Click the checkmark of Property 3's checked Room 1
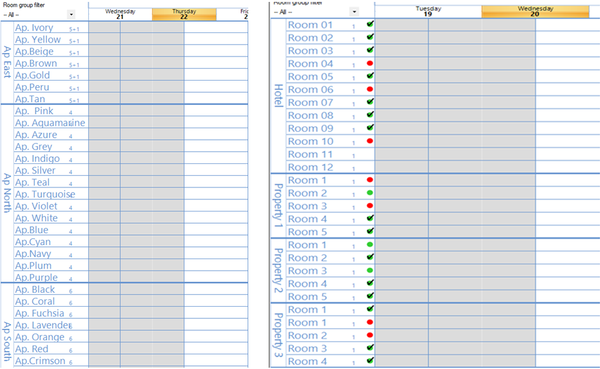600x369 pixels. click(x=370, y=309)
